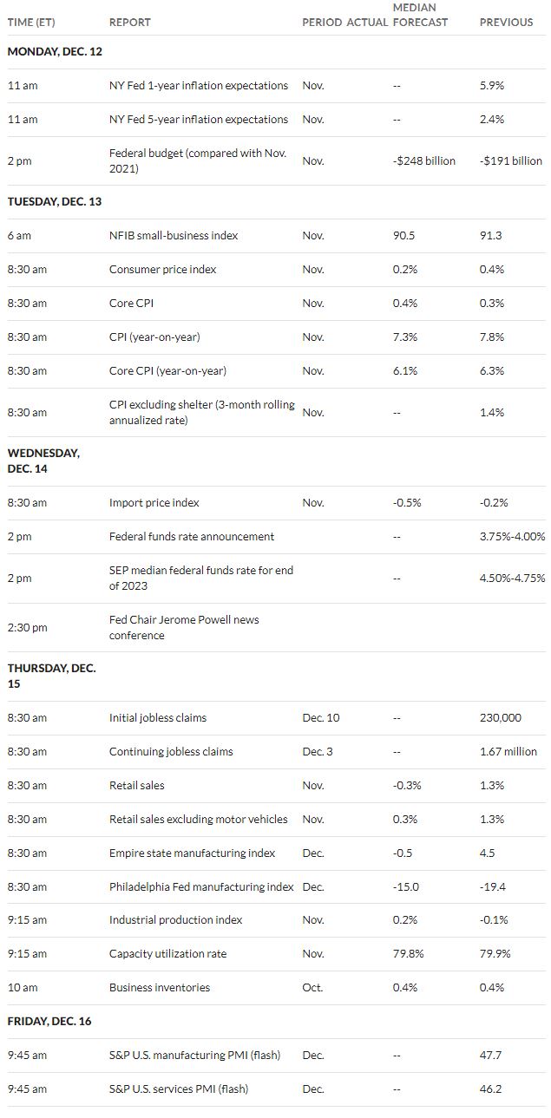Click the NY Fed 1-year inflation expectations report
Image resolution: width=551 pixels, height=1118 pixels.
coord(199,86)
